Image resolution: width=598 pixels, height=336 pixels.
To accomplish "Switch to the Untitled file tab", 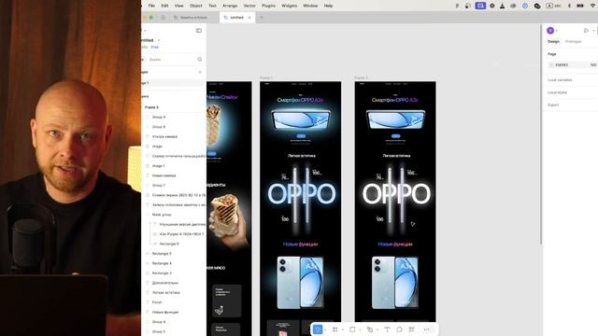I will click(236, 18).
